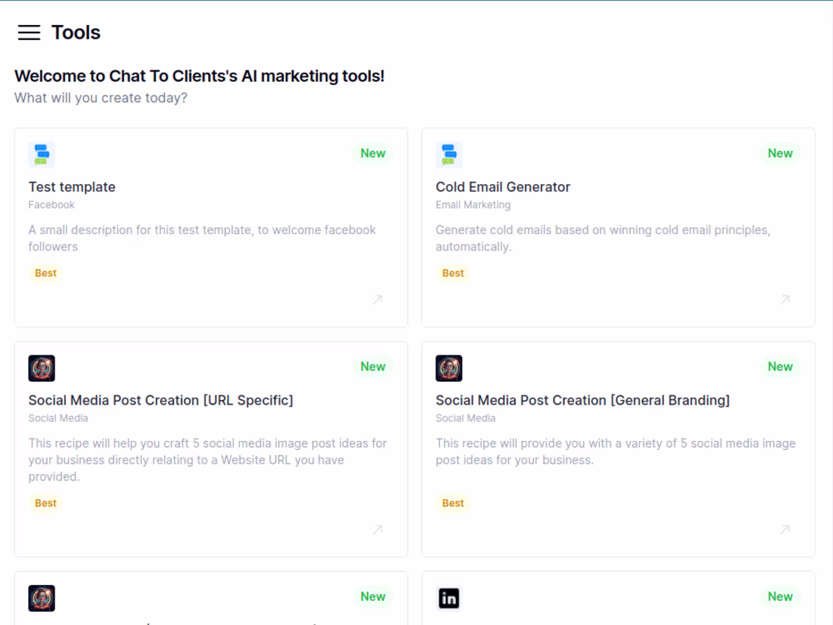Toggle the New badge on General Branding card
The height and width of the screenshot is (625, 833).
(780, 367)
